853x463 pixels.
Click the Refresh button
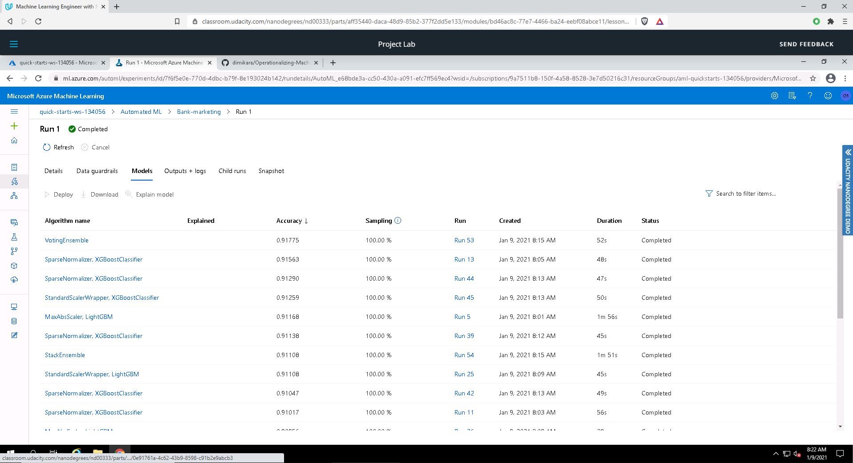click(x=58, y=147)
